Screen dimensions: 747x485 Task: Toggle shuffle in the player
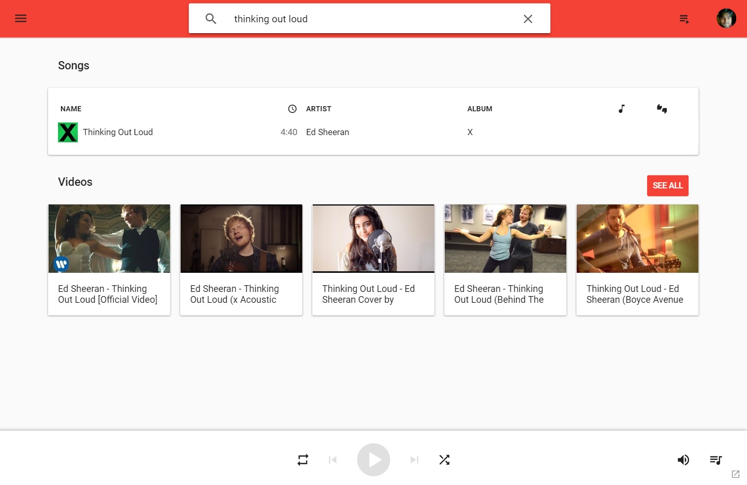(x=444, y=460)
